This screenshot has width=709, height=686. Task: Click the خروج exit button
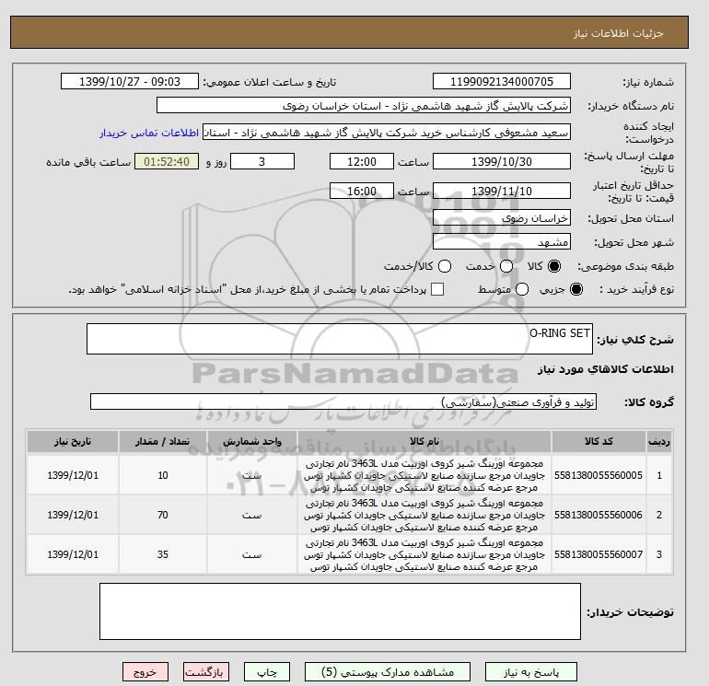(x=145, y=672)
